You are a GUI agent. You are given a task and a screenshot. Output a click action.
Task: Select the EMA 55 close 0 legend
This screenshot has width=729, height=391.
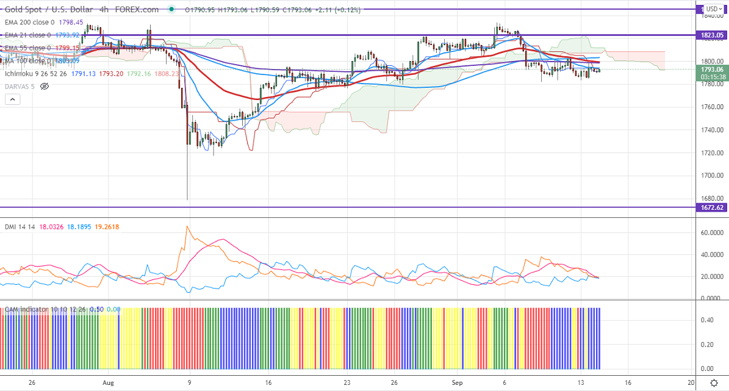pos(27,48)
